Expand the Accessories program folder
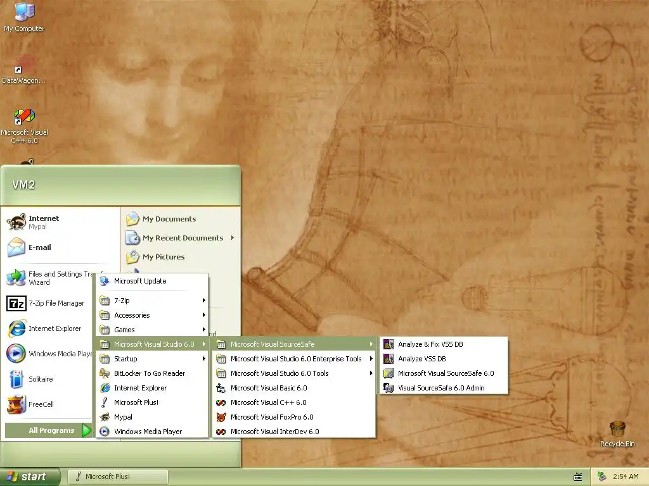649x486 pixels. (x=152, y=315)
